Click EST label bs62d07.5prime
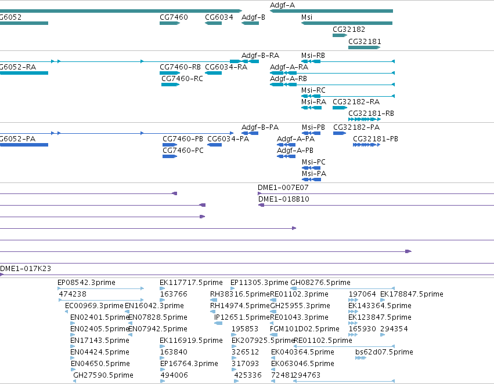Viewport: 494px width, 384px height. point(384,353)
